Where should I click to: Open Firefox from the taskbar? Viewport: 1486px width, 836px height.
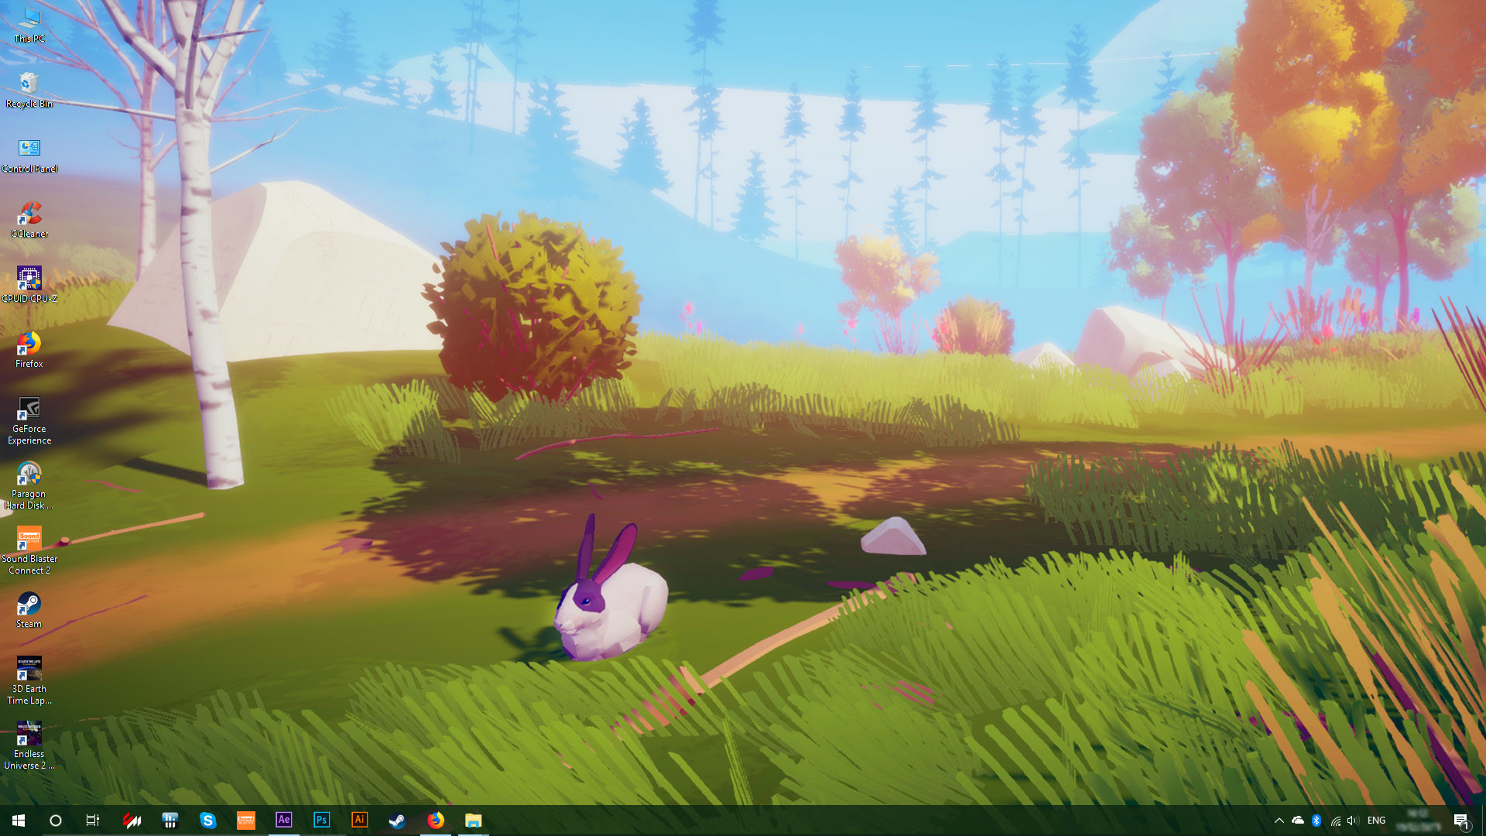click(x=436, y=820)
